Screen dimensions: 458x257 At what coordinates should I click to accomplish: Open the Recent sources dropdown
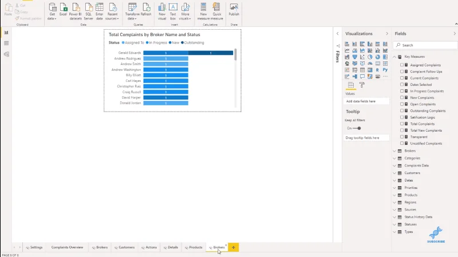[112, 11]
